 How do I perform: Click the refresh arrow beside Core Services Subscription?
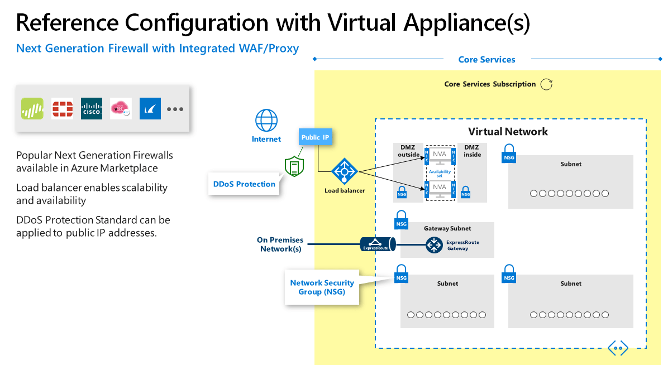tap(546, 84)
